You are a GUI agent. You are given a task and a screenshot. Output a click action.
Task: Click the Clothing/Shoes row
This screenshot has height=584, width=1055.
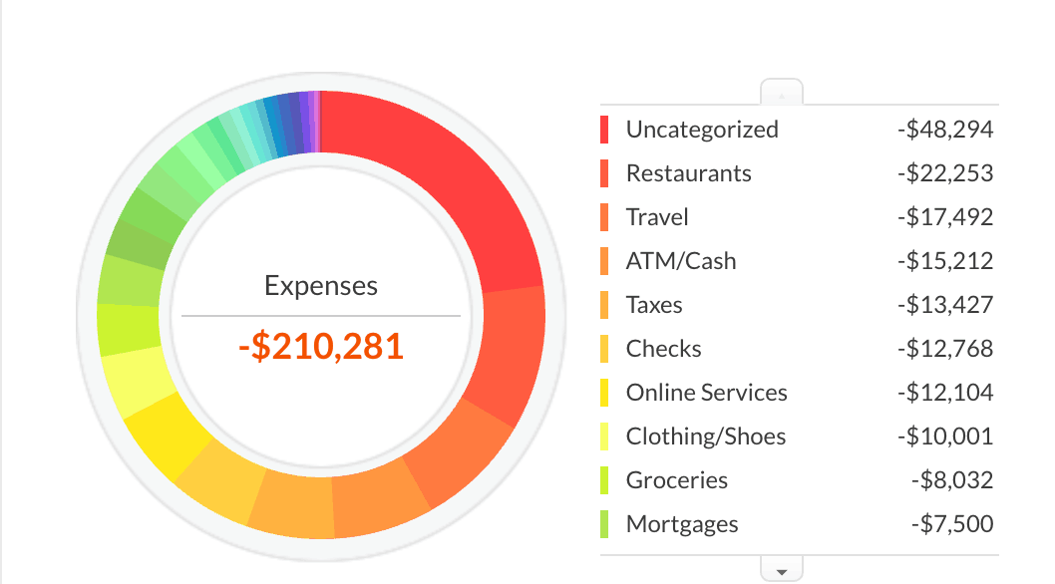[x=705, y=437]
